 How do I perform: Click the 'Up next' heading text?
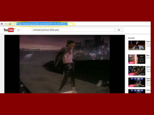(x=131, y=38)
